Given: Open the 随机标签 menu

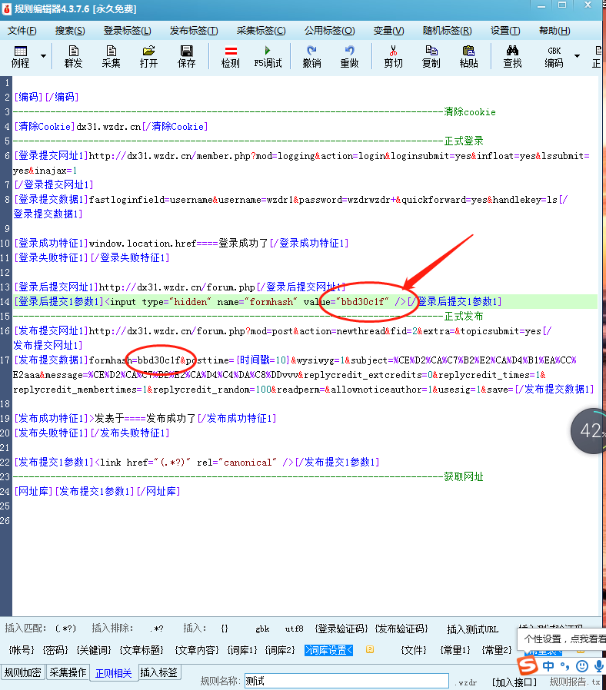Looking at the screenshot, I should tap(447, 31).
